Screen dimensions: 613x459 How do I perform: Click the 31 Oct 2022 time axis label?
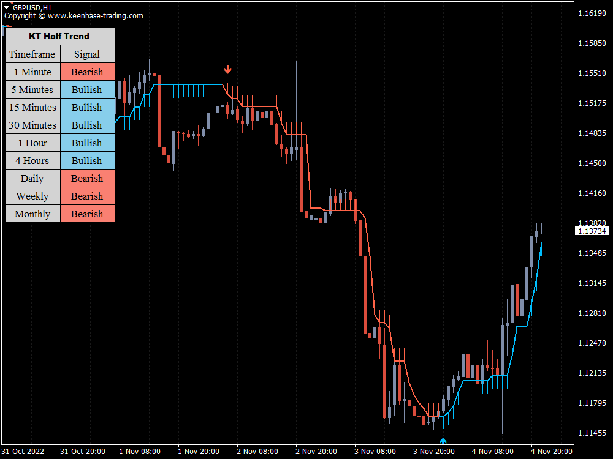pyautogui.click(x=23, y=452)
